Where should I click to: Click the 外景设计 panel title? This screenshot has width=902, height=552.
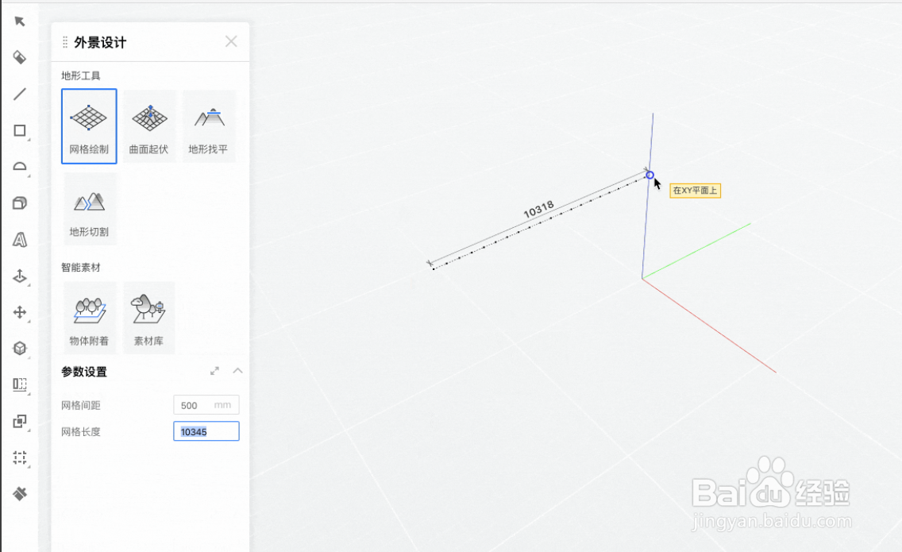click(100, 43)
